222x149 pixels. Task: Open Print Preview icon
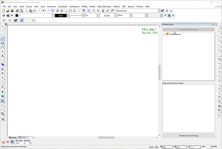21,11
